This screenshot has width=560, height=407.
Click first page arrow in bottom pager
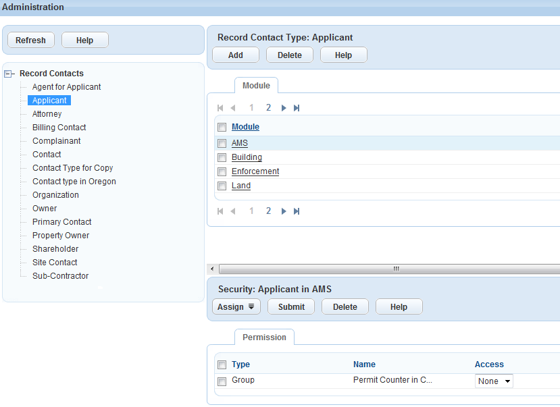(x=220, y=211)
